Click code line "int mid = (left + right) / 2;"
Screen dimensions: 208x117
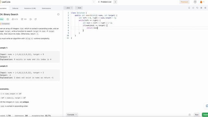point(97,23)
